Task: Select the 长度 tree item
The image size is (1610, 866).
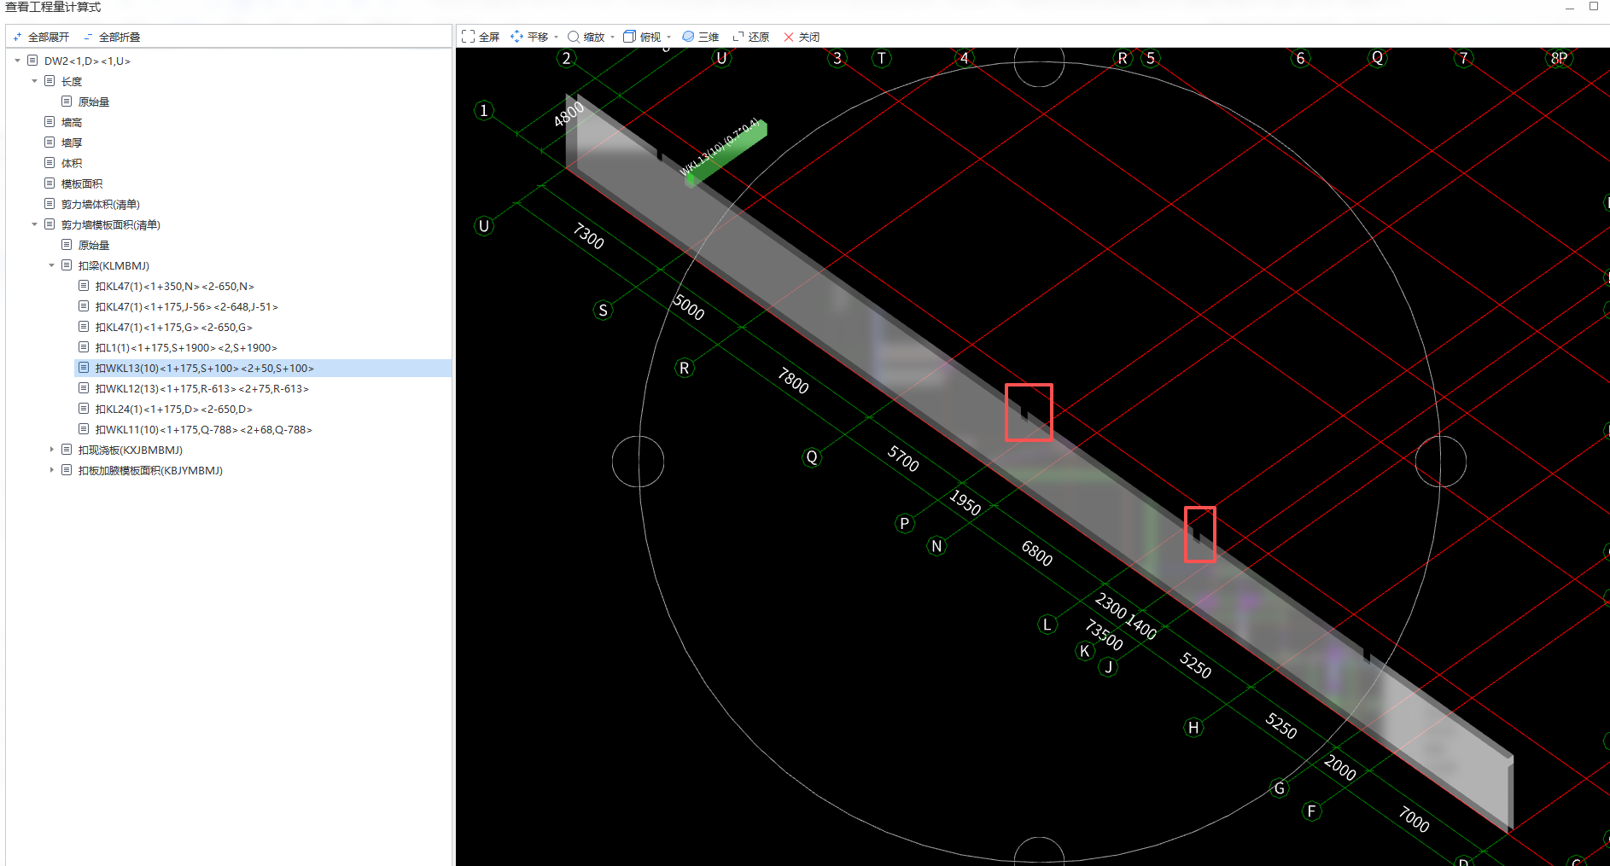Action: tap(72, 82)
